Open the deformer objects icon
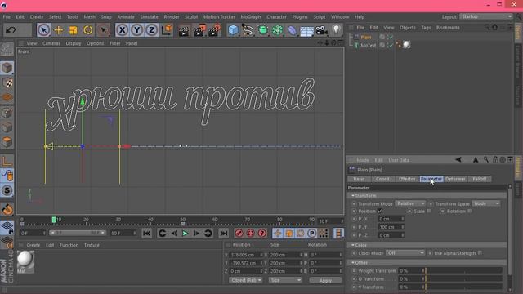The image size is (523, 294). click(x=292, y=30)
